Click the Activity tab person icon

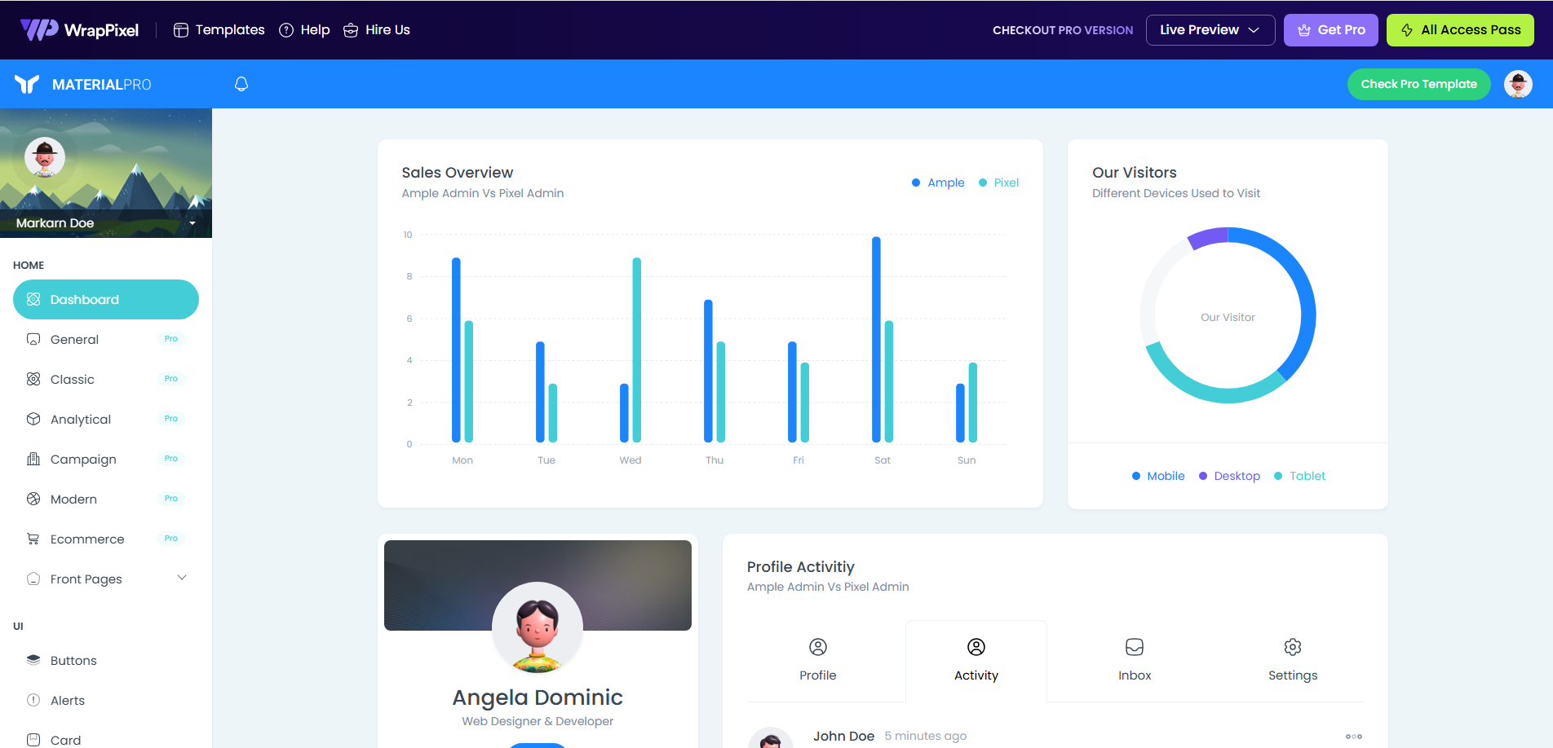pos(976,647)
